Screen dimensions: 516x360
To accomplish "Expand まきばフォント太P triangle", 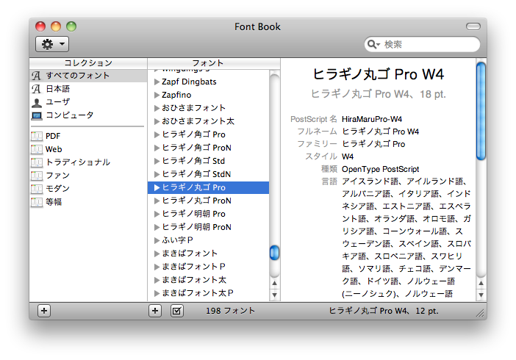I will click(x=157, y=293).
